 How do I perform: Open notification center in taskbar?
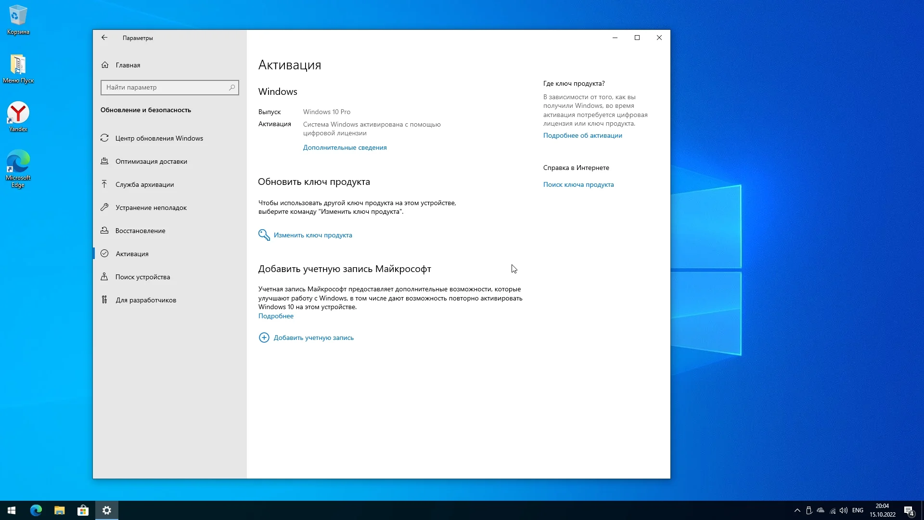coord(909,510)
